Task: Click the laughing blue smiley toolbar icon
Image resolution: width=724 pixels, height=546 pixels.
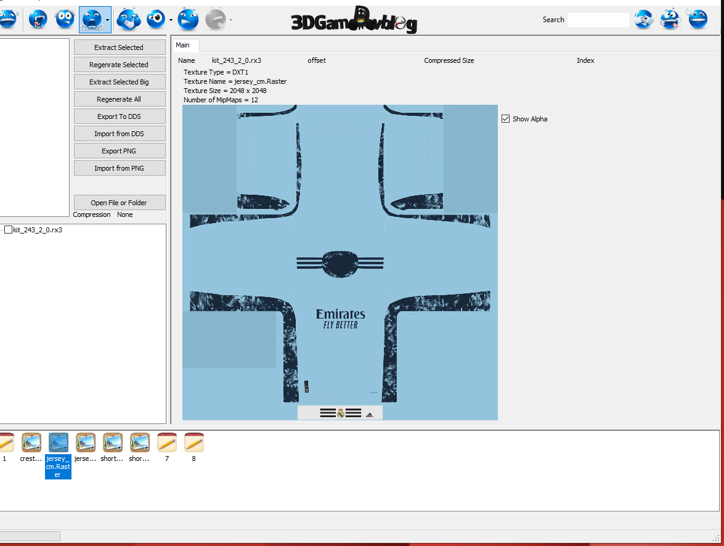Action: point(8,19)
